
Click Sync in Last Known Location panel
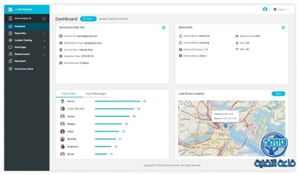tap(278, 94)
